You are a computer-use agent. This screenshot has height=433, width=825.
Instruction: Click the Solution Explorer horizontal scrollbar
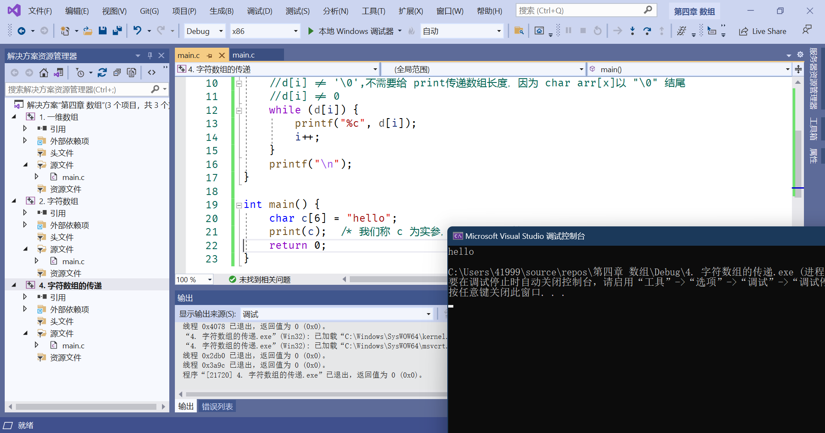pyautogui.click(x=87, y=406)
